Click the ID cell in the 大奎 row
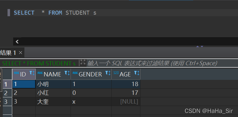The height and width of the screenshot is (117, 238). click(x=24, y=102)
